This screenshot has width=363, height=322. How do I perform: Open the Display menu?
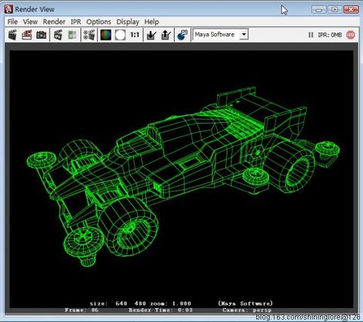click(128, 22)
